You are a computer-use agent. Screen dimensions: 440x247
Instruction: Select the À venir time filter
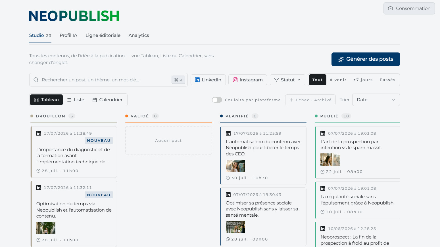[338, 80]
